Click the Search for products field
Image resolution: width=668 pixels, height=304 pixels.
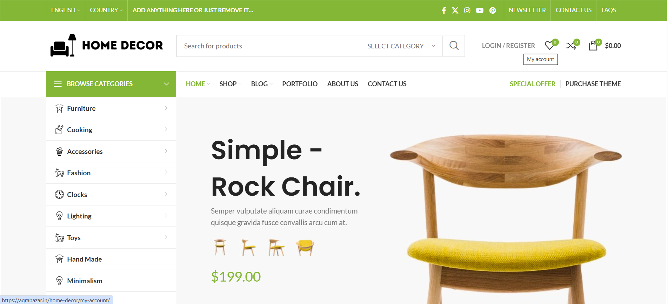coord(268,46)
